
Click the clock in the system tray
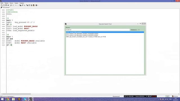175,99
